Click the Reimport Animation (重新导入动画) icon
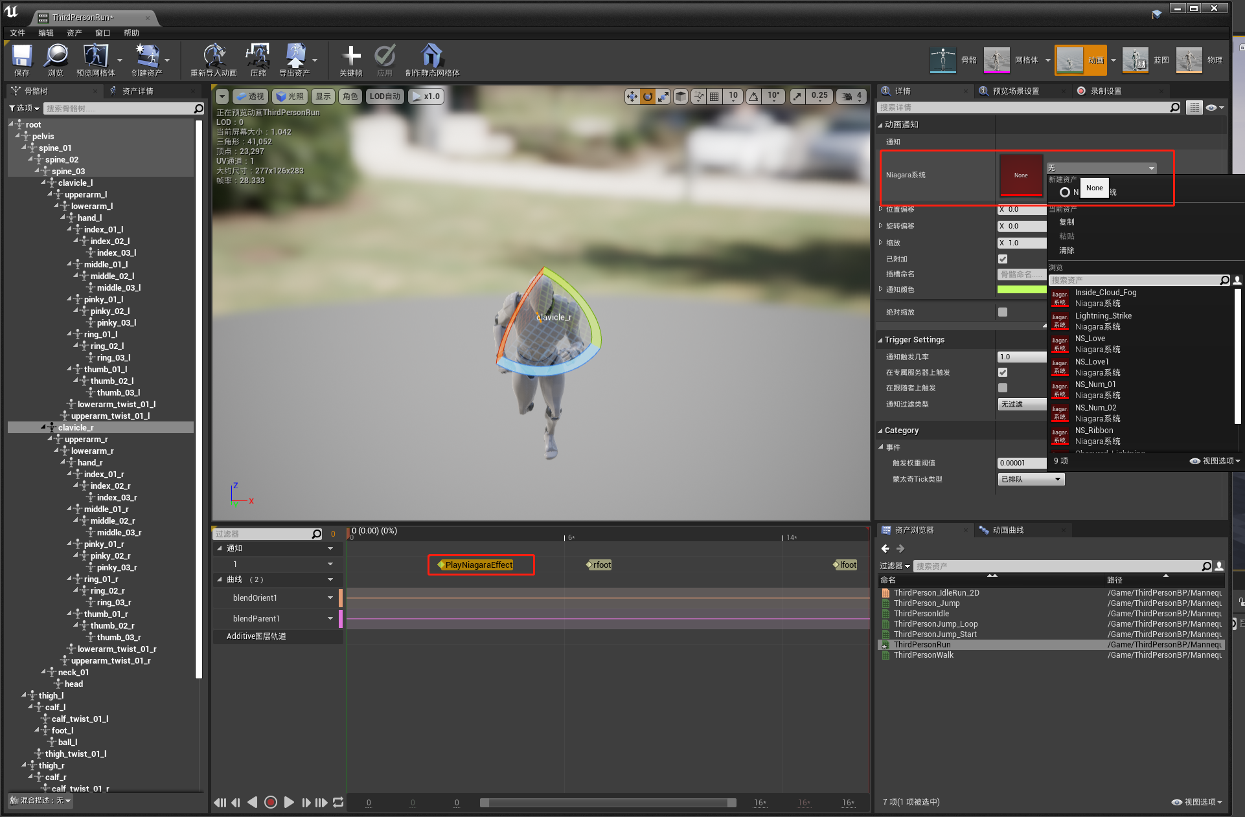This screenshot has width=1245, height=817. pyautogui.click(x=214, y=56)
